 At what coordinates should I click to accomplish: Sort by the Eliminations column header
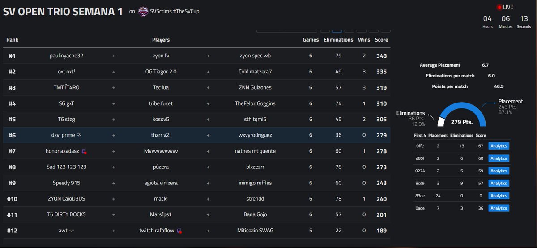tap(338, 40)
